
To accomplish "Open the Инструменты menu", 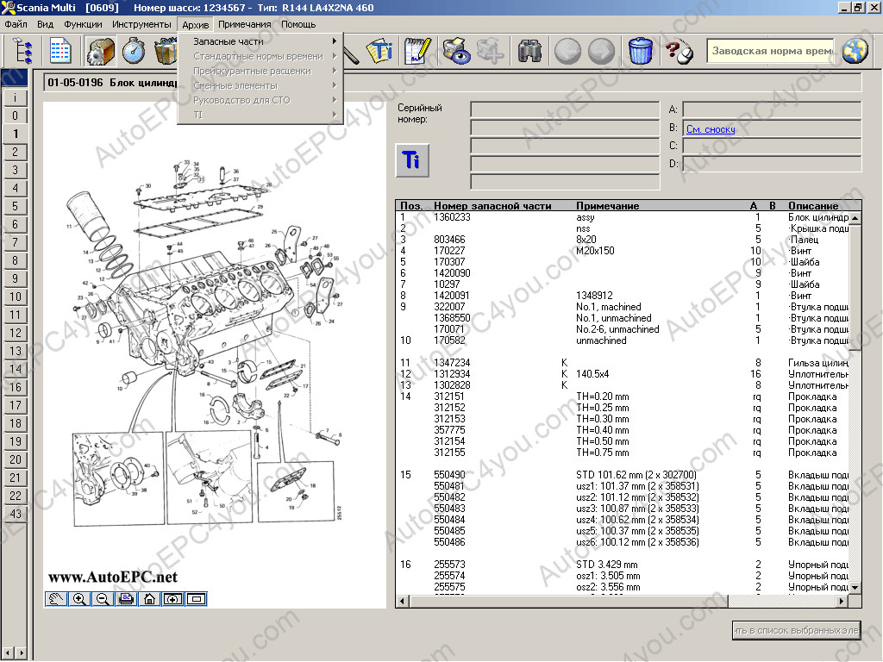I will click(141, 25).
